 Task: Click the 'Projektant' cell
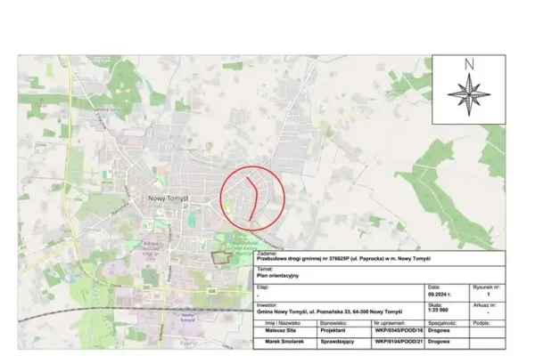coord(333,330)
